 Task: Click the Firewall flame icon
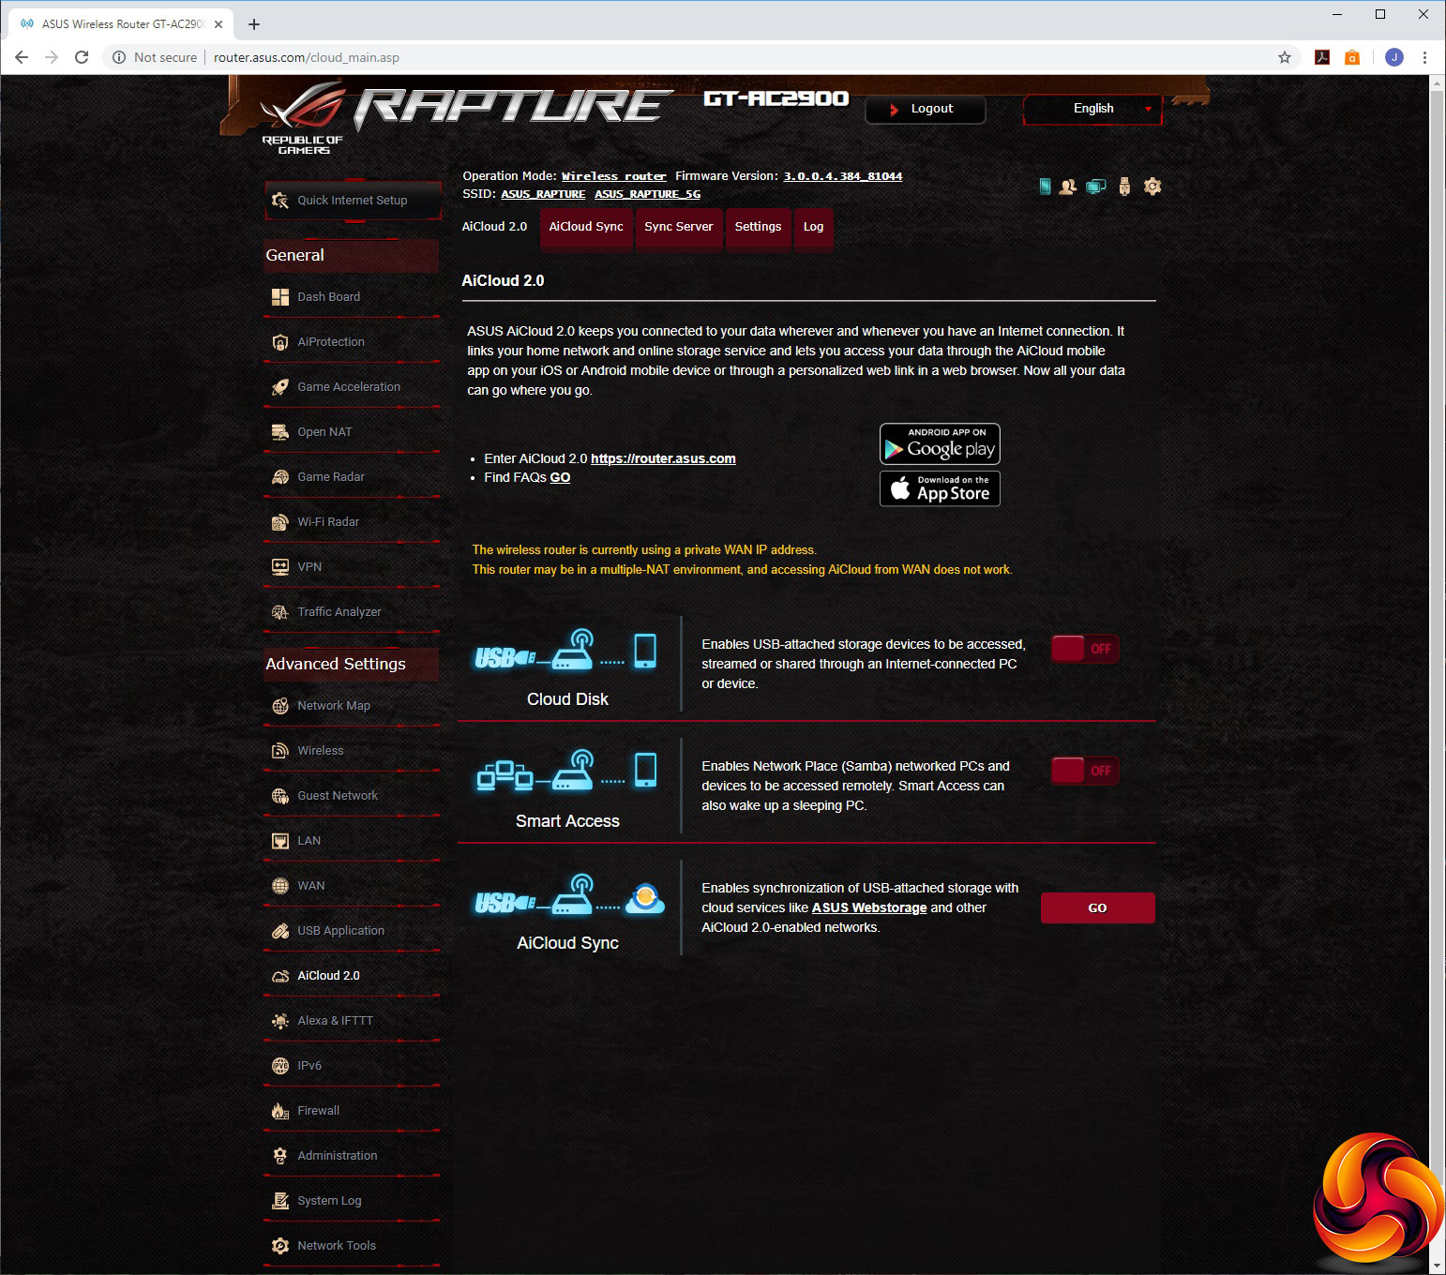[x=279, y=1111]
